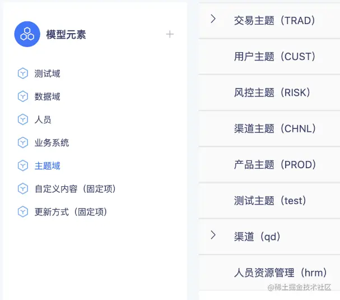
Task: Select the 用户主题（CUST）row
Action: pyautogui.click(x=269, y=57)
